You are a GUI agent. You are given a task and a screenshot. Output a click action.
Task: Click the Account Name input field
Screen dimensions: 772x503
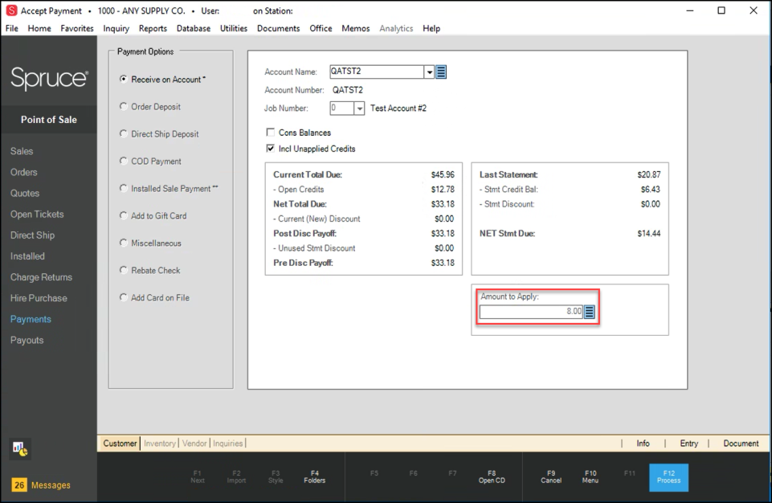(377, 72)
